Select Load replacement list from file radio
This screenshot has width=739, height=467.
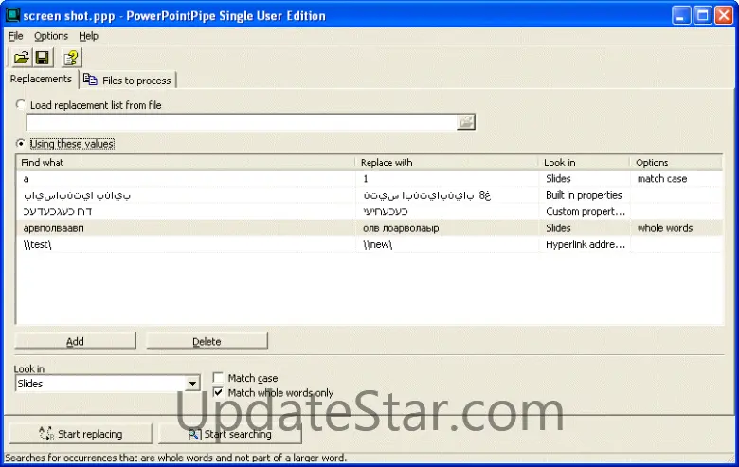(x=20, y=104)
